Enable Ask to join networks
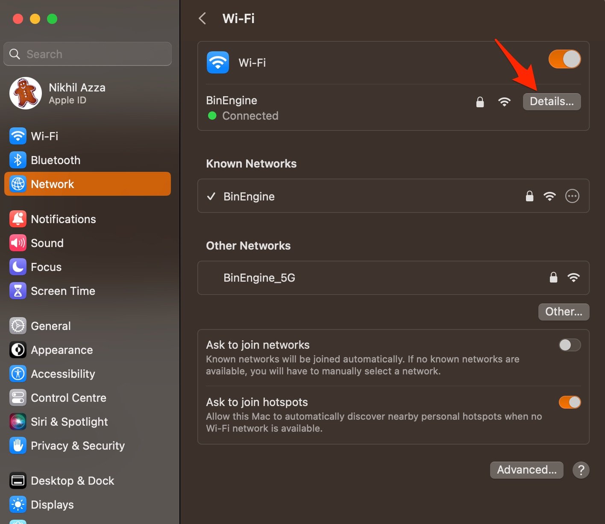The image size is (605, 524). (x=570, y=345)
